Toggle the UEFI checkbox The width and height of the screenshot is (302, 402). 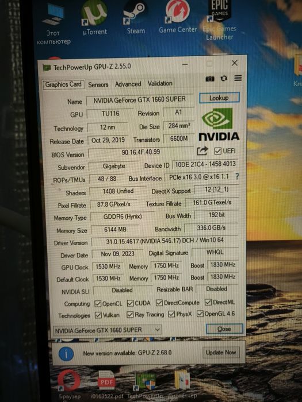[x=217, y=151]
